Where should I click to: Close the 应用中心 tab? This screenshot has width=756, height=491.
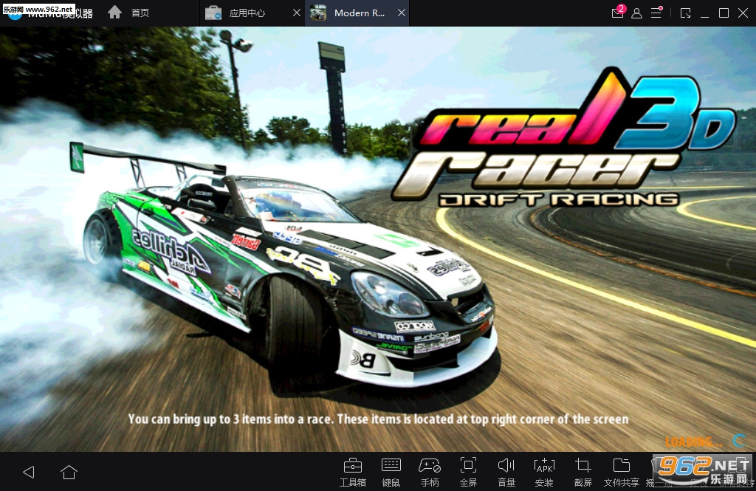297,13
